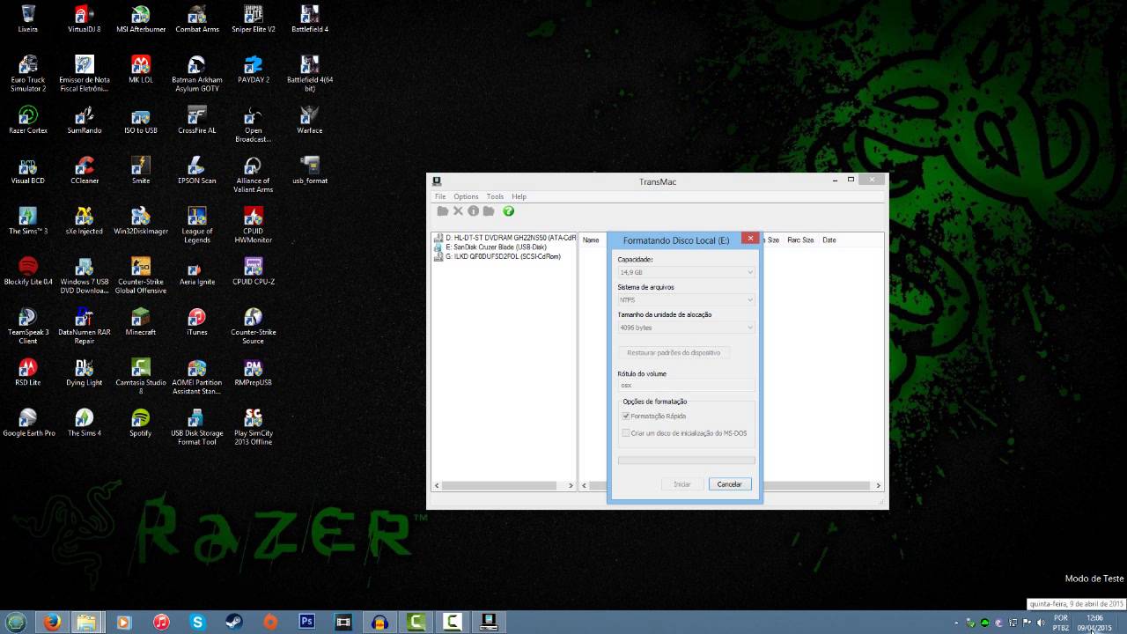Screen dimensions: 1127x634
Task: Open Combat Arms desktop icon
Action: tap(197, 18)
